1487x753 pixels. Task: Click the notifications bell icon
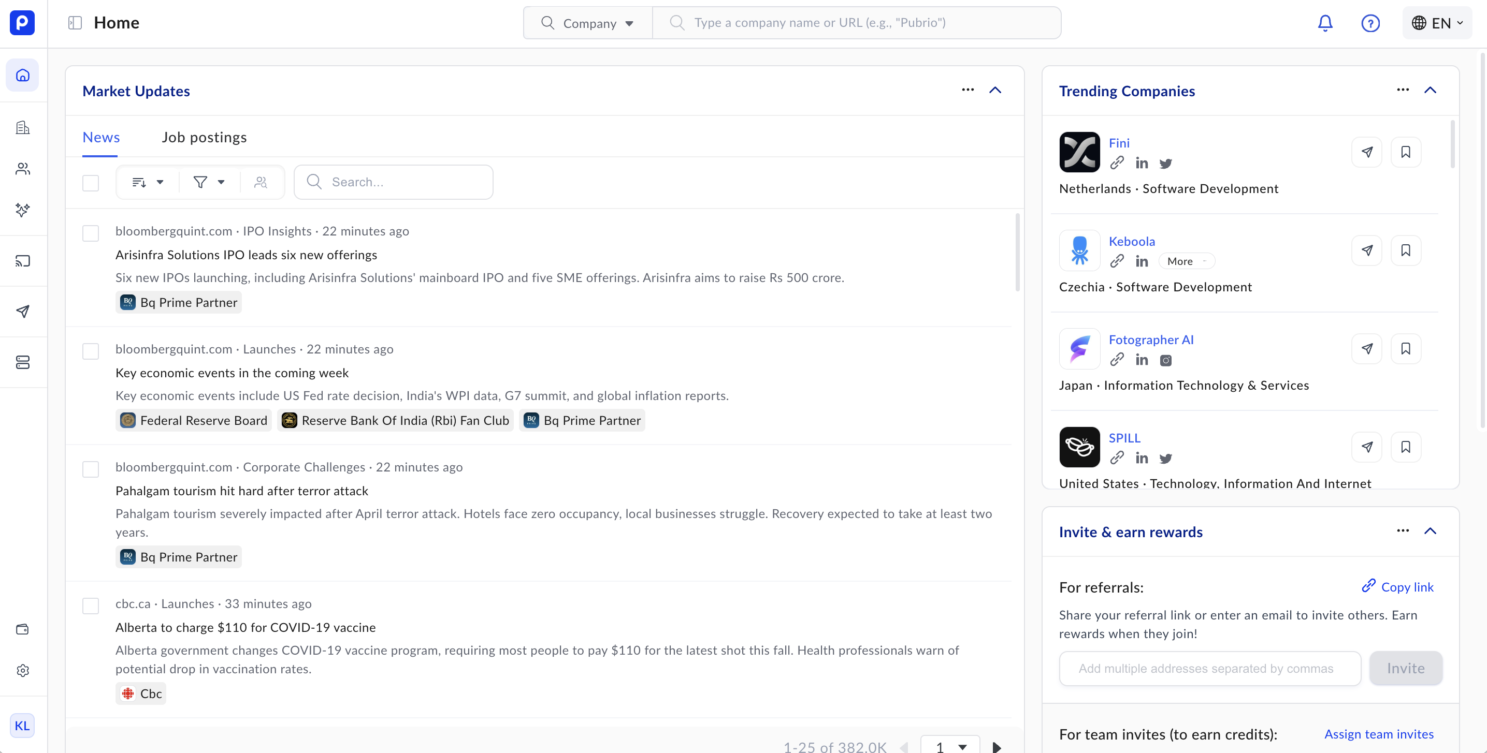[x=1325, y=23]
